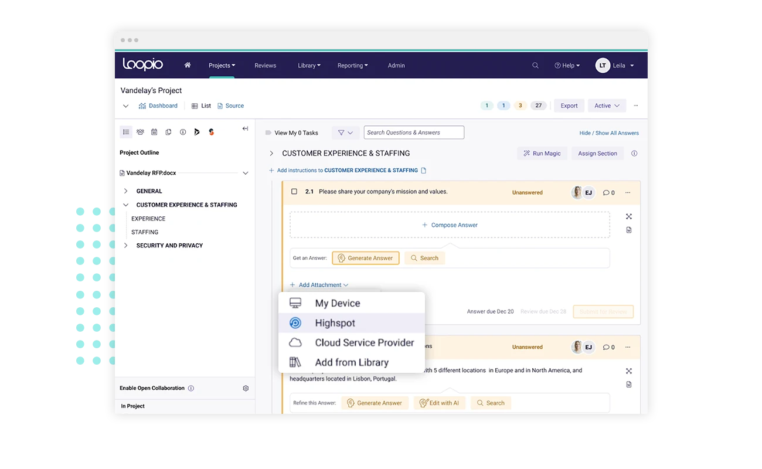Screen dimensions: 762x469
Task: Toggle Hide / Show All Answers
Action: coord(609,133)
